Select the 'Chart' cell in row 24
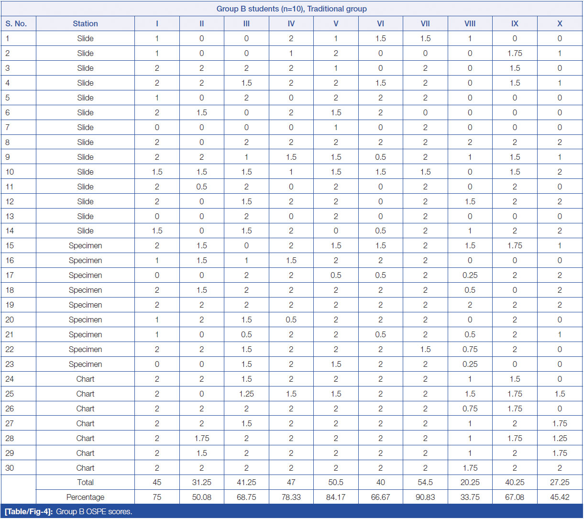Image resolution: width=584 pixels, height=519 pixels. click(85, 379)
